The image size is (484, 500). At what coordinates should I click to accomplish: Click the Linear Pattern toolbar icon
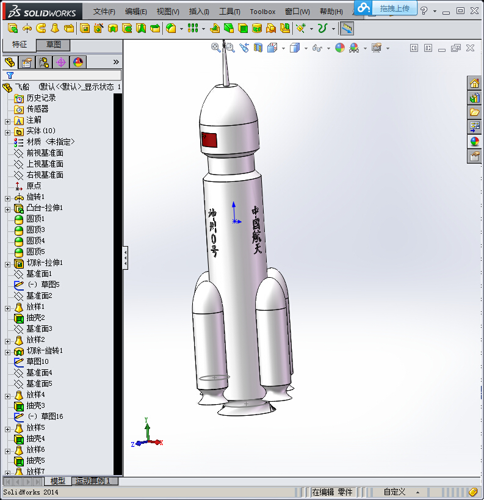point(193,28)
